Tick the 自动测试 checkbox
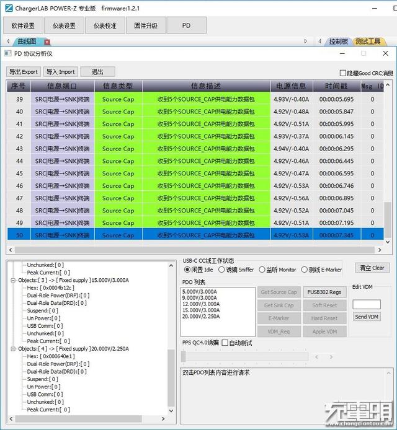The height and width of the screenshot is (430, 397). 225,343
